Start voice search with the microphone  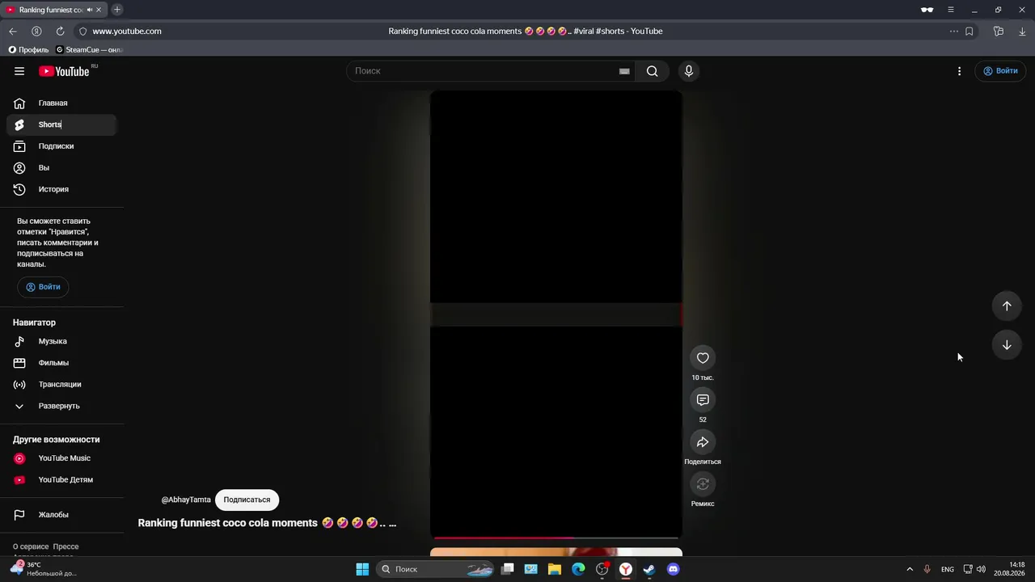tap(689, 71)
